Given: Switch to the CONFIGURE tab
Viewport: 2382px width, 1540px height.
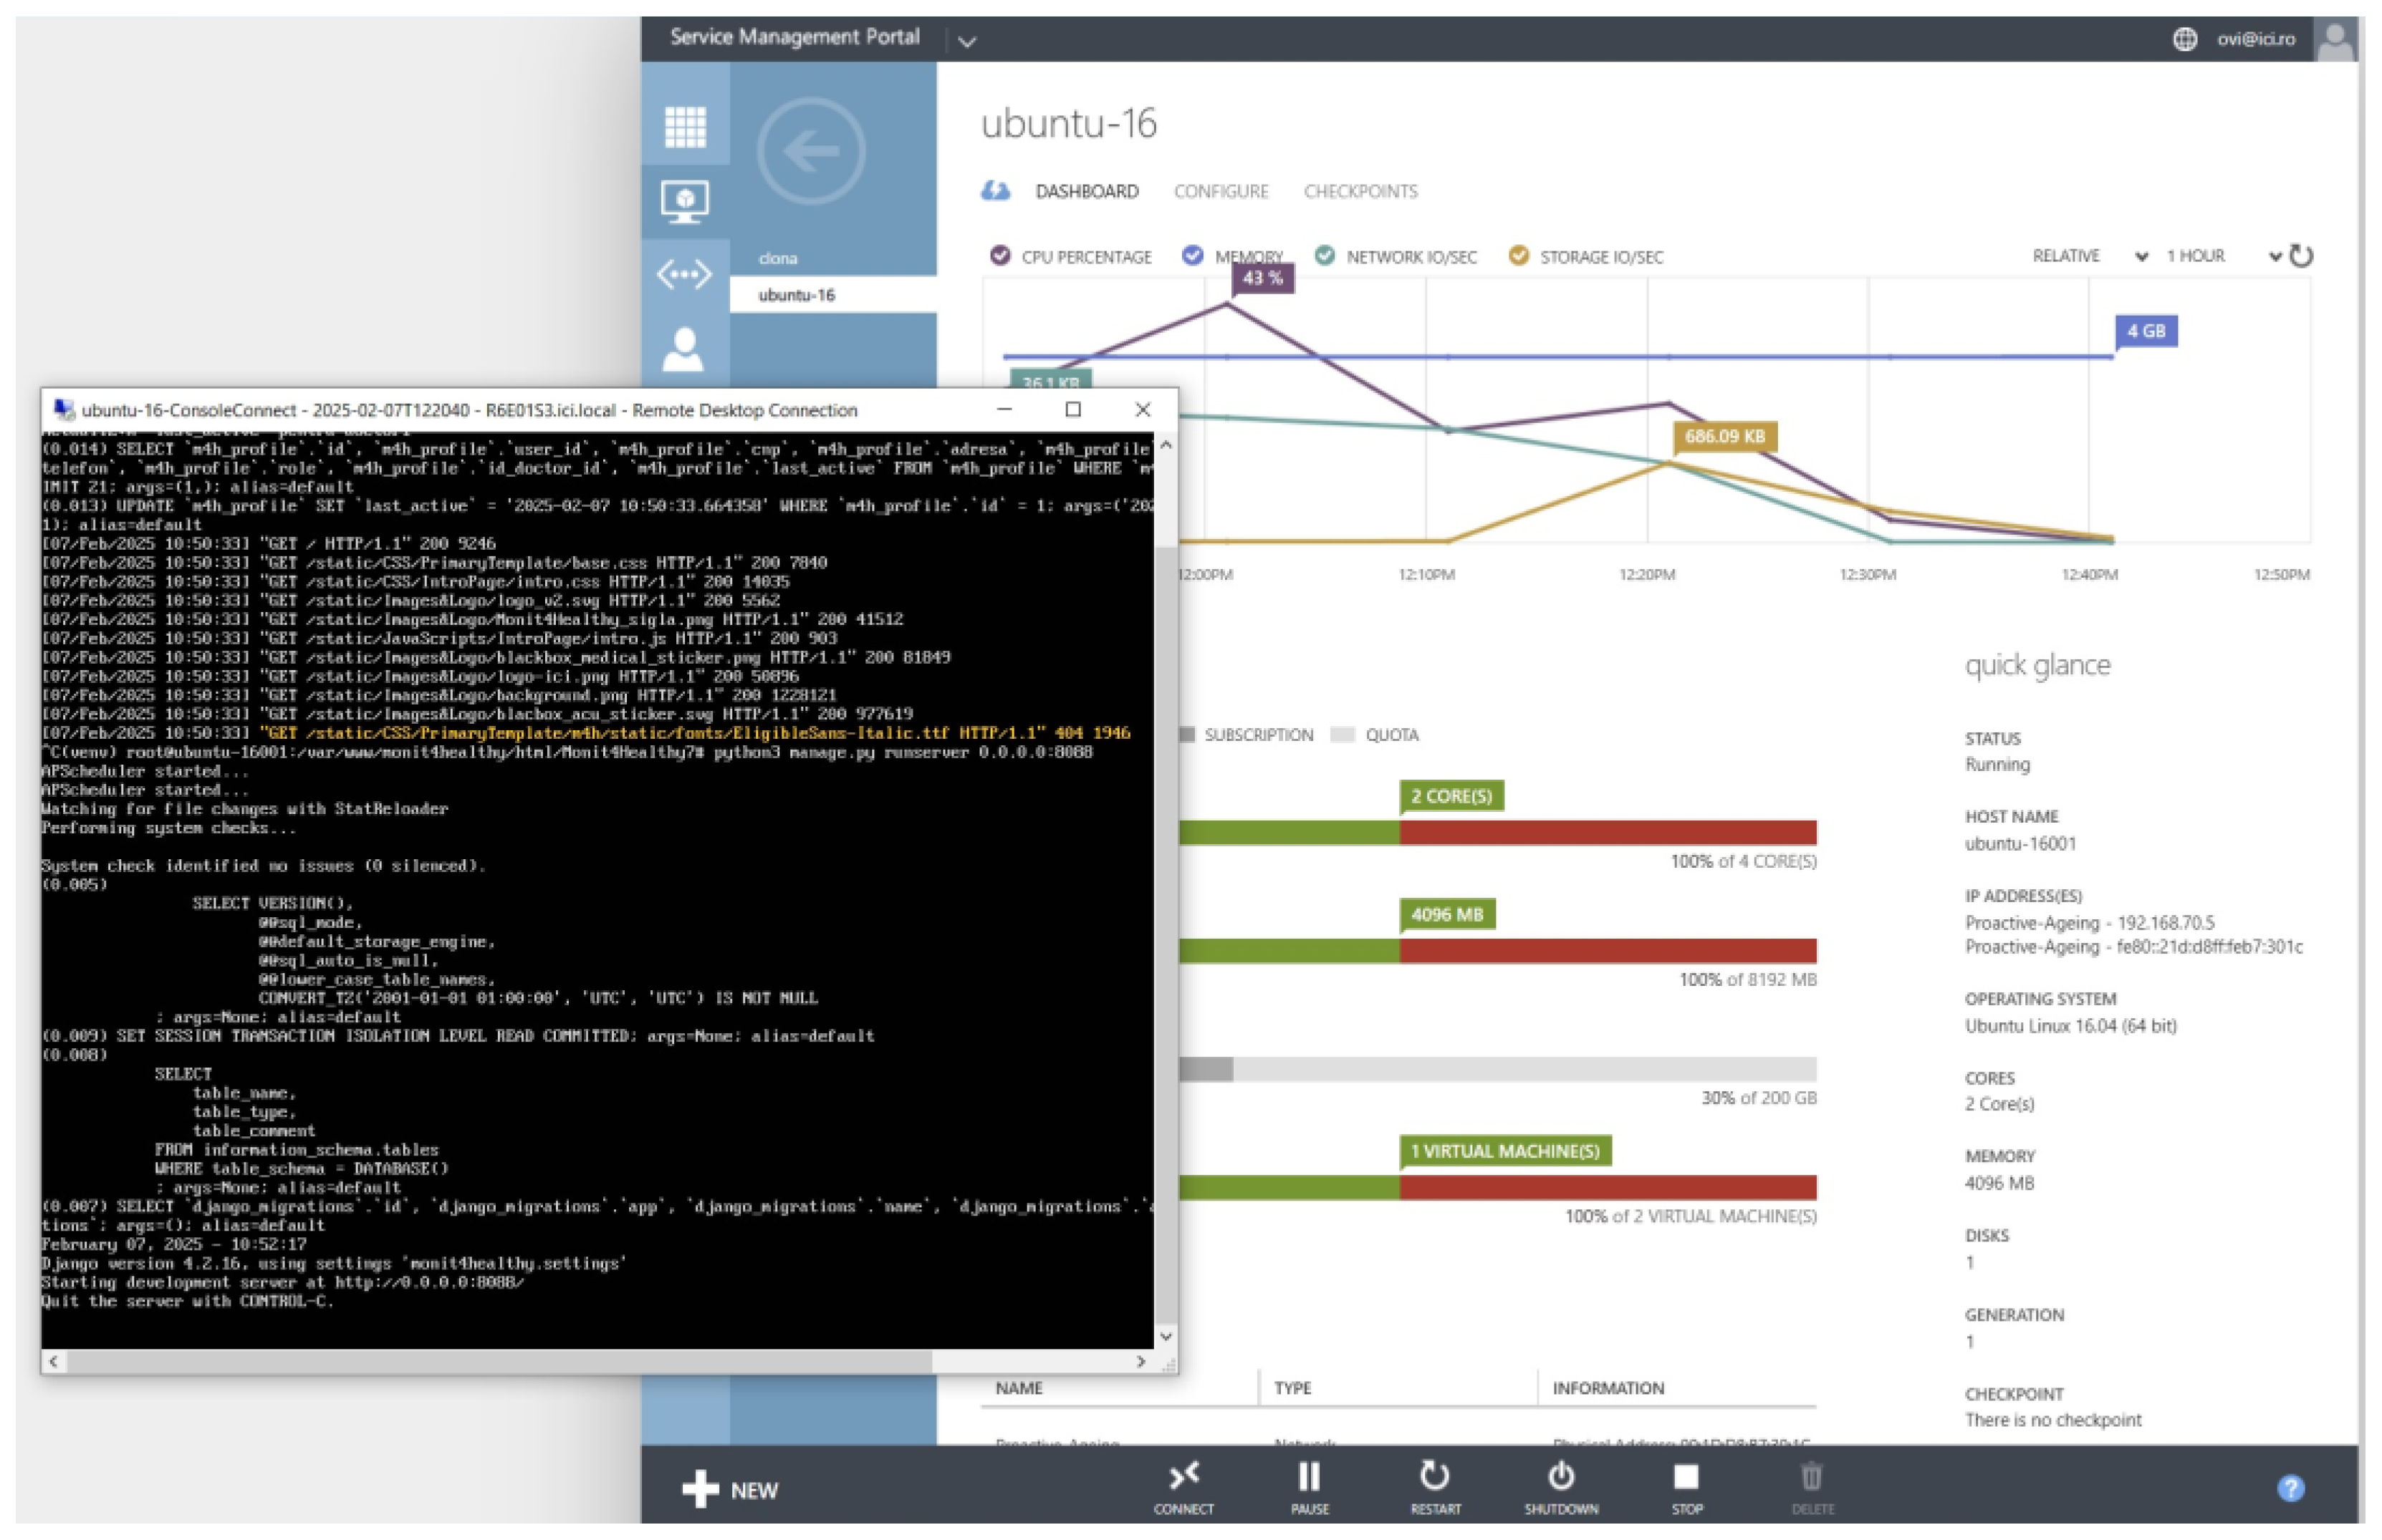Looking at the screenshot, I should [x=1221, y=191].
